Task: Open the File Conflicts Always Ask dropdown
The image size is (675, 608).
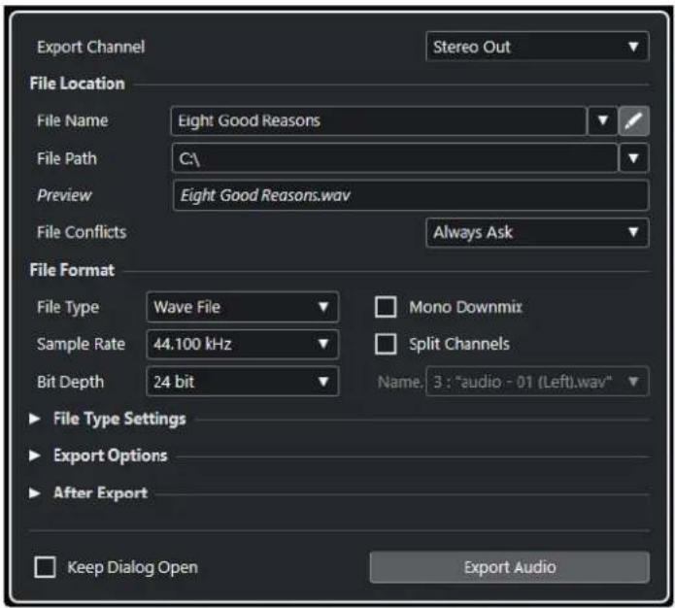Action: tap(537, 232)
